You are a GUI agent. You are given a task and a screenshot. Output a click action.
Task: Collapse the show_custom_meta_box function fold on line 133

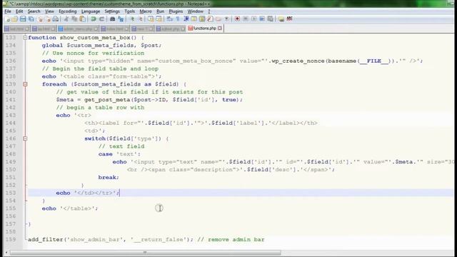coord(25,38)
